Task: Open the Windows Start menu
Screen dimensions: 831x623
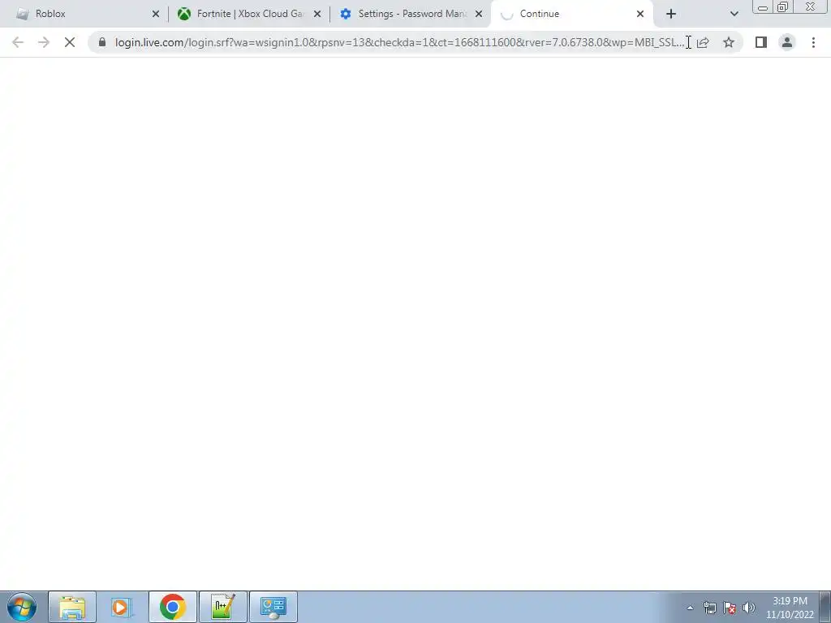Action: point(22,607)
